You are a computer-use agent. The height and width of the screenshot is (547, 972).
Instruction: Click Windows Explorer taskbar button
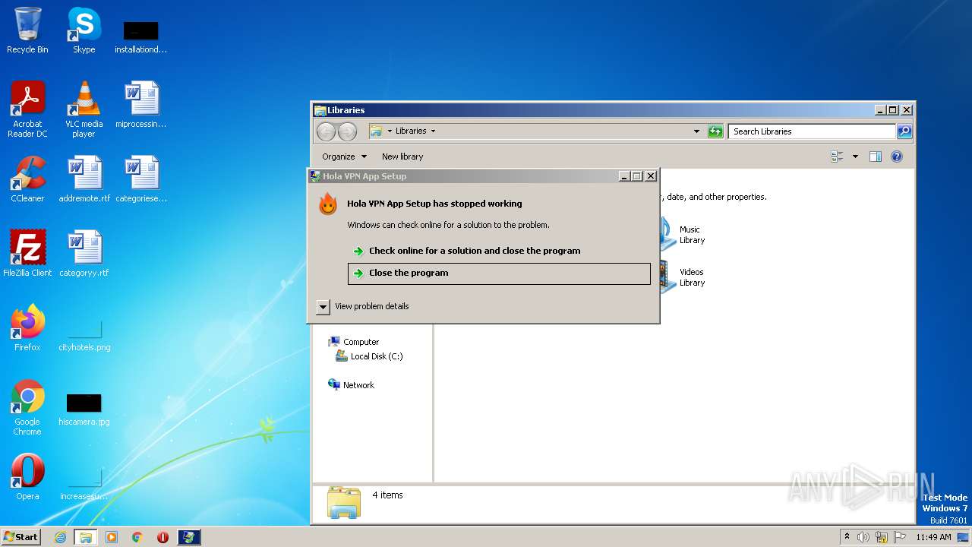point(86,537)
